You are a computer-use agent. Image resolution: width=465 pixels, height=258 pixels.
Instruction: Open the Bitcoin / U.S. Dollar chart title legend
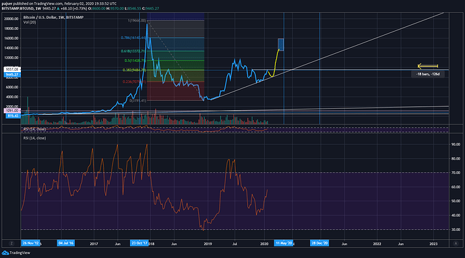pyautogui.click(x=53, y=18)
